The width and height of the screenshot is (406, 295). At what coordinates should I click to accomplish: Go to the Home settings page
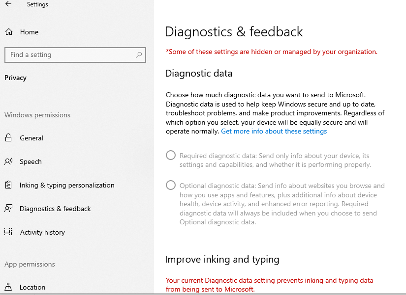pos(29,32)
